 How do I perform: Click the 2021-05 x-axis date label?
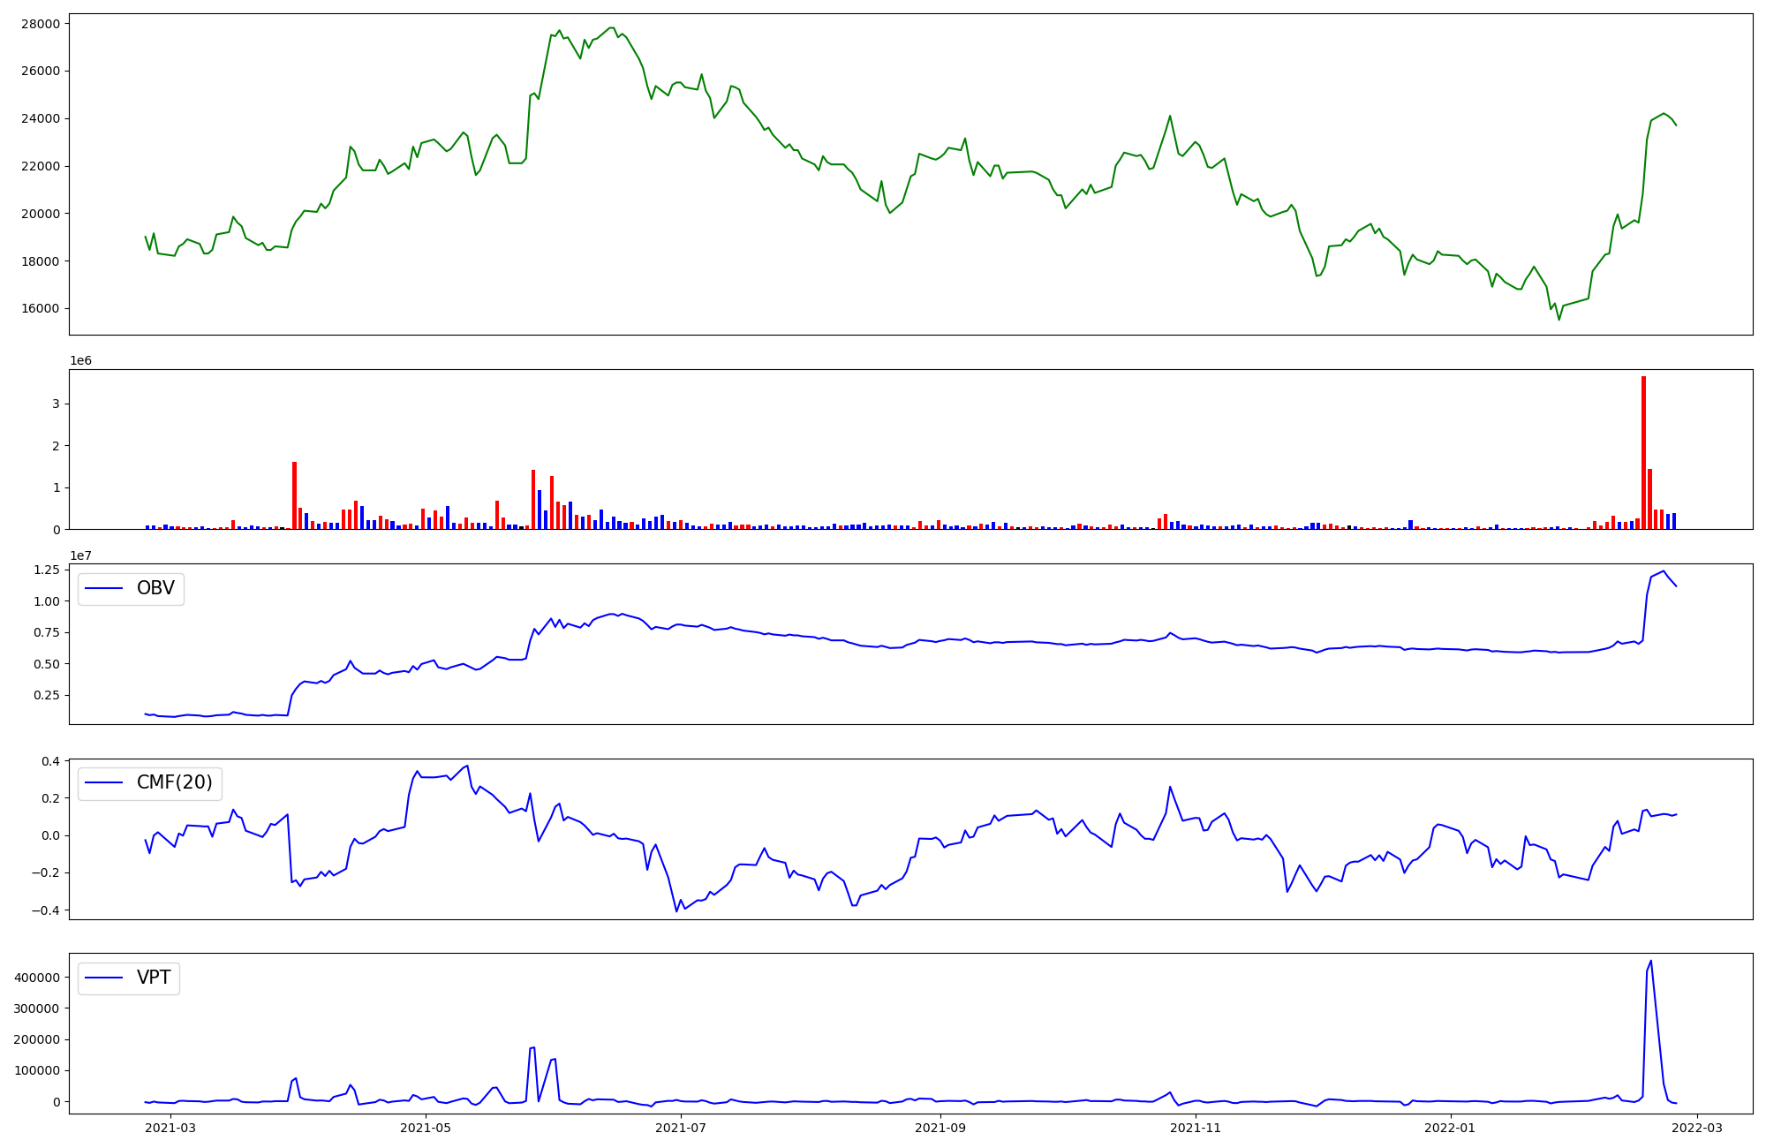pyautogui.click(x=426, y=1128)
